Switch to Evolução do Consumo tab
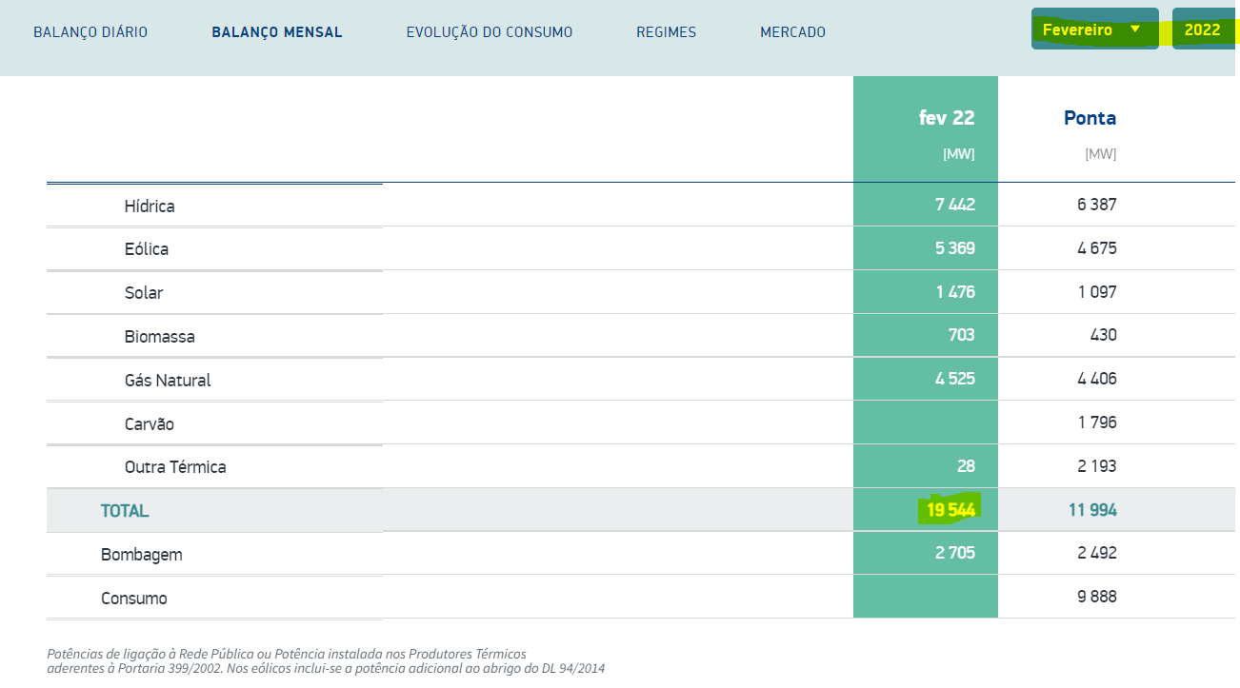Image resolution: width=1240 pixels, height=688 pixels. pyautogui.click(x=490, y=32)
